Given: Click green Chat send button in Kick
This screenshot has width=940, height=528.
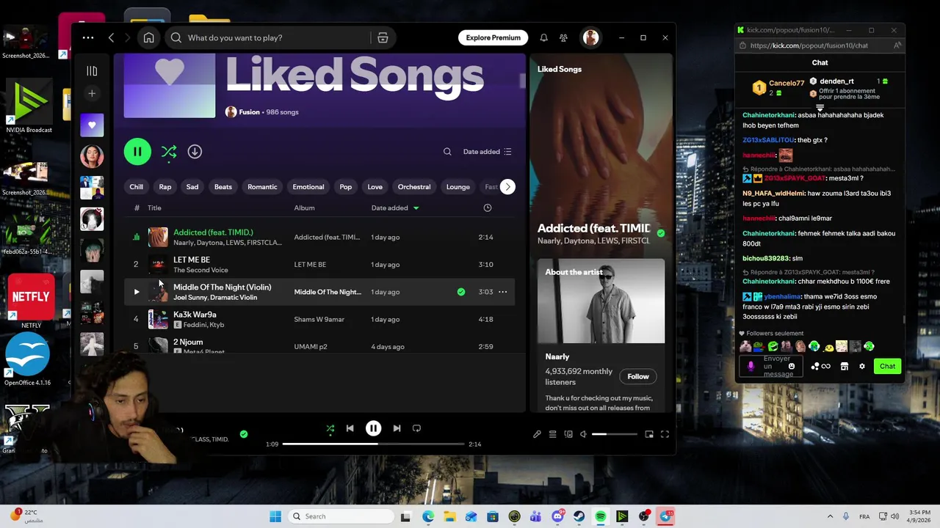Looking at the screenshot, I should click(887, 366).
